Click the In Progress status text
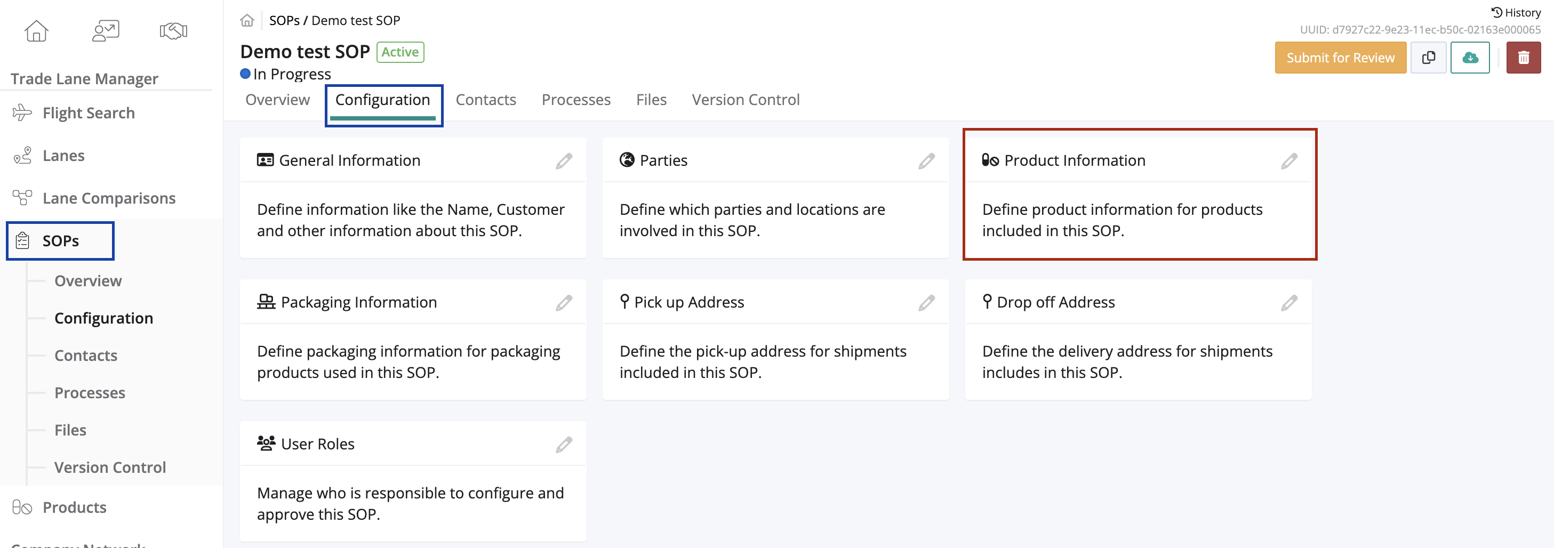The height and width of the screenshot is (548, 1554). 292,74
